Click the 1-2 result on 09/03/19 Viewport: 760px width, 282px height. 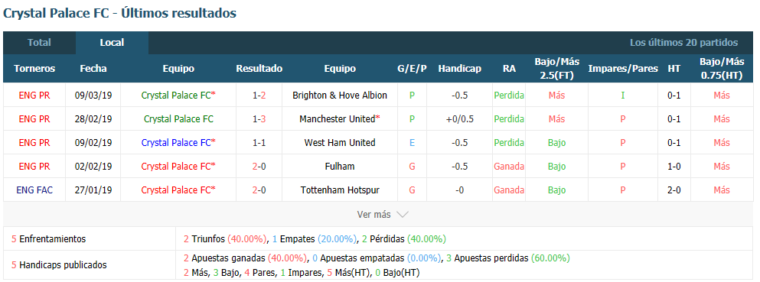point(259,96)
